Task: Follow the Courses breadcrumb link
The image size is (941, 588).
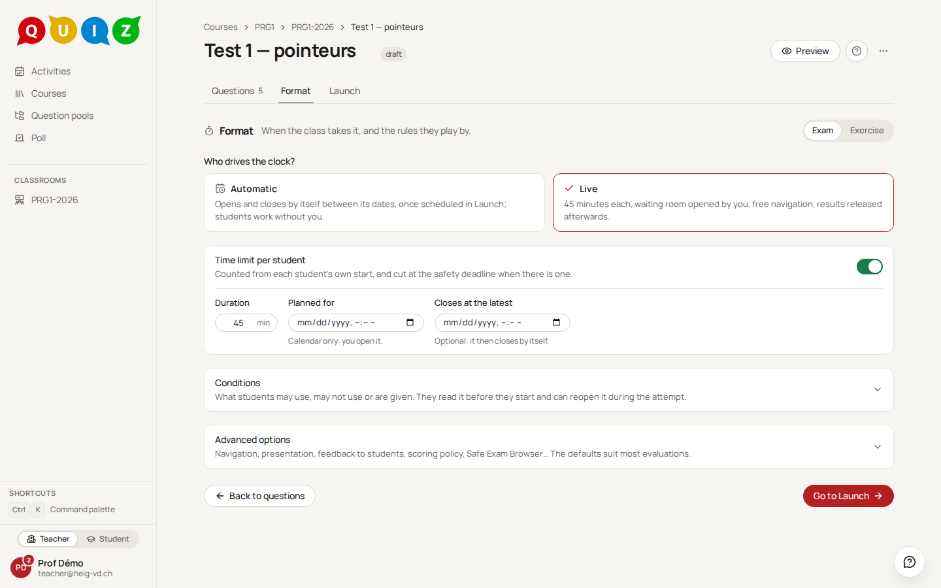Action: (220, 27)
